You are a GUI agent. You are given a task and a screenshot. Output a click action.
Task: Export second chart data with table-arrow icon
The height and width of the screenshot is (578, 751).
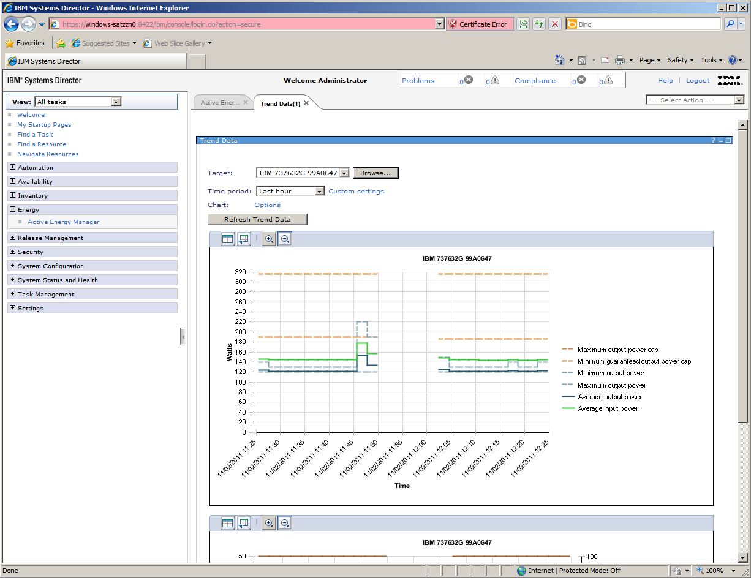point(244,523)
